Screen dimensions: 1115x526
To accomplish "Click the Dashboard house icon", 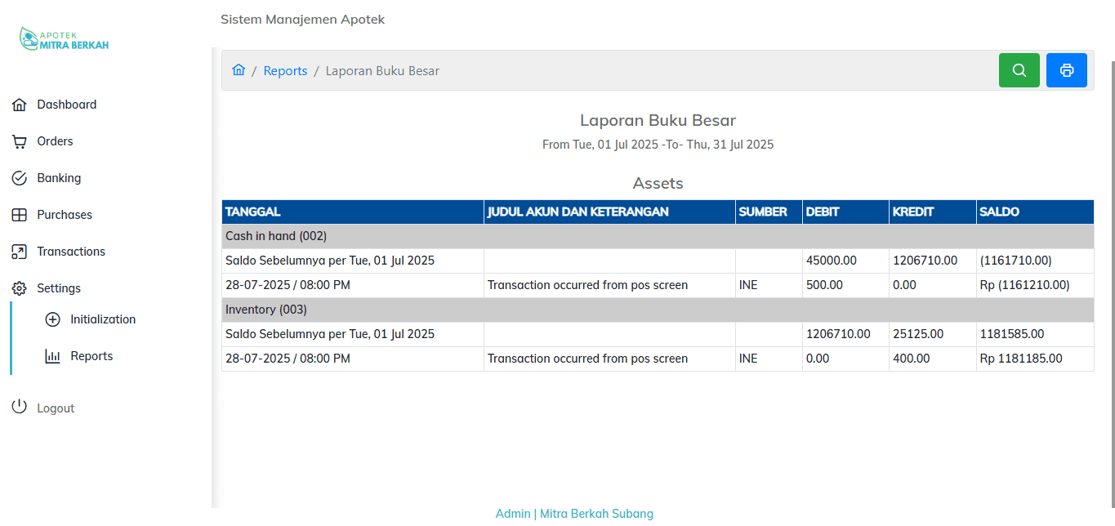I will (x=20, y=105).
